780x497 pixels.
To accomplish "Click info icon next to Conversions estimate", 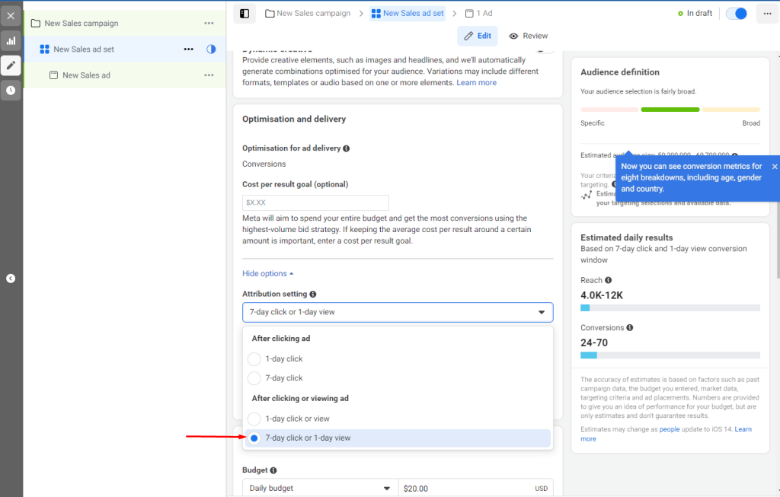I will tap(630, 327).
